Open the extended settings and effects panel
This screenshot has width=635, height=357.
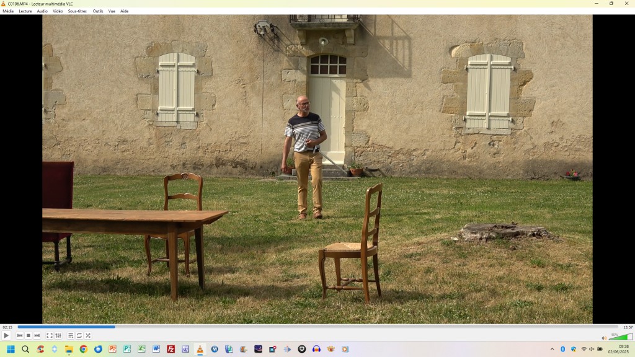58,335
